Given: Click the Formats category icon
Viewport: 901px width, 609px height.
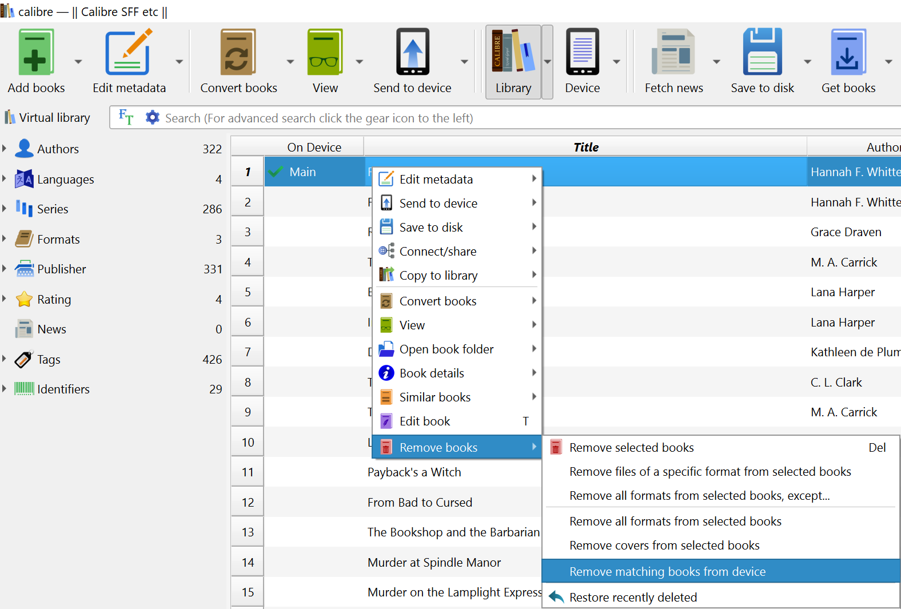Looking at the screenshot, I should click(24, 239).
